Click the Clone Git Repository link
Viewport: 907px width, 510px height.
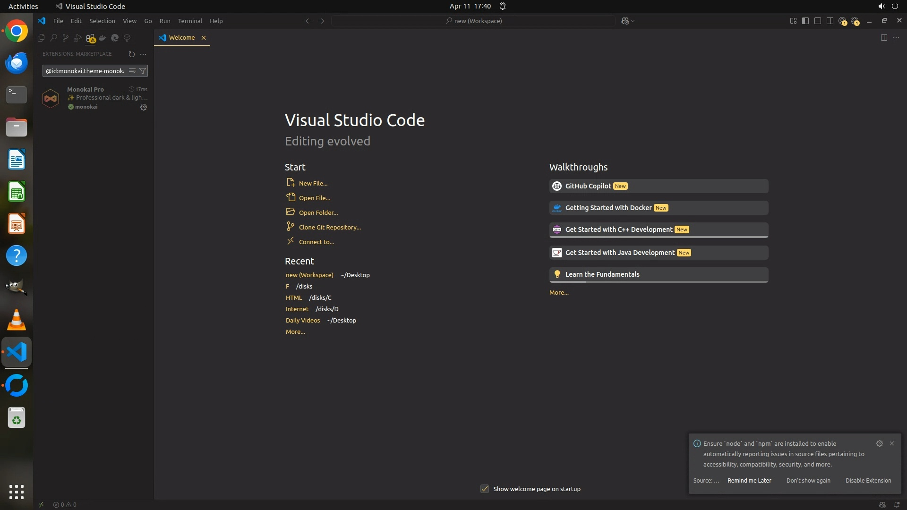click(329, 227)
